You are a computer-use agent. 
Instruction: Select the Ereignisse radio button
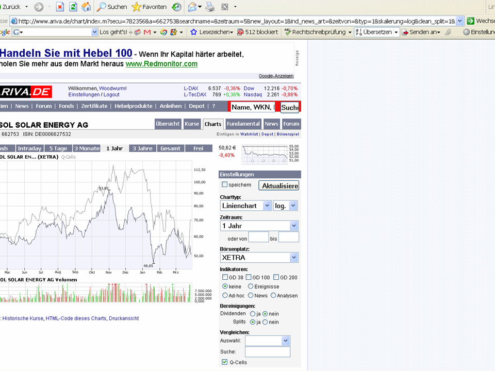click(x=251, y=286)
